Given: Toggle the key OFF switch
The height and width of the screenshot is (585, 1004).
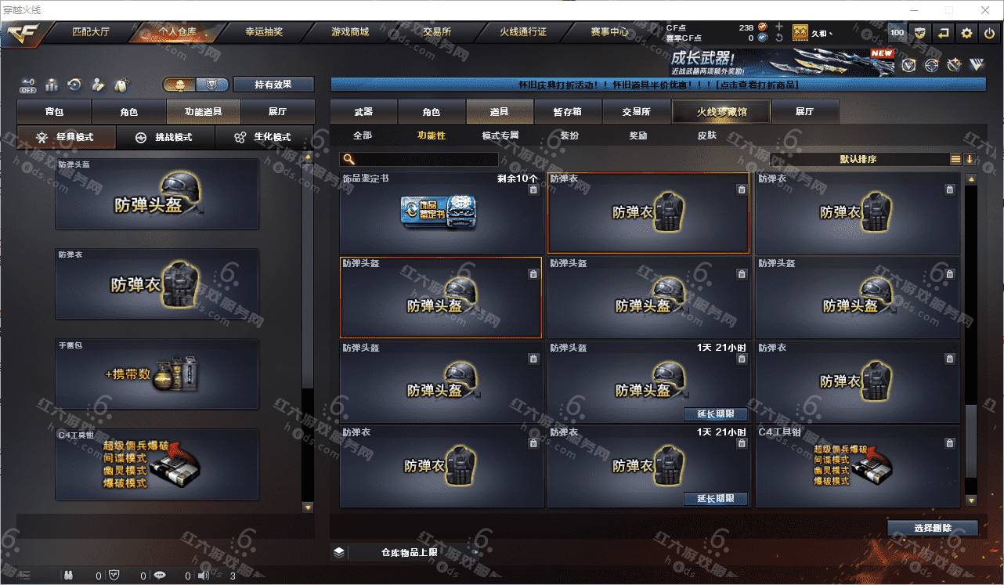Looking at the screenshot, I should point(28,85).
